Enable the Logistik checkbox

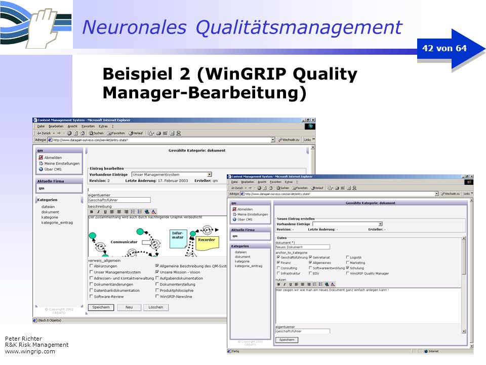click(x=347, y=258)
